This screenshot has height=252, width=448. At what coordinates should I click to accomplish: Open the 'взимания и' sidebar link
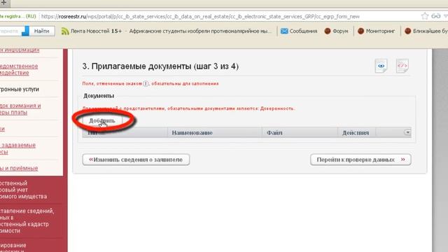pyautogui.click(x=20, y=109)
